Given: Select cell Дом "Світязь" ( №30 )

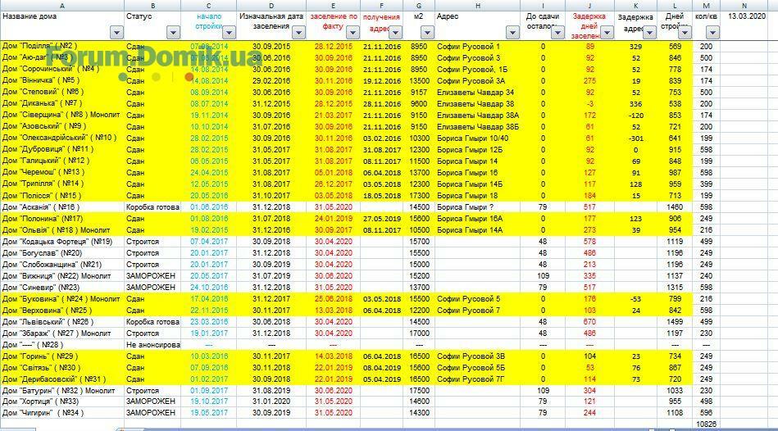Looking at the screenshot, I should click(x=62, y=368).
